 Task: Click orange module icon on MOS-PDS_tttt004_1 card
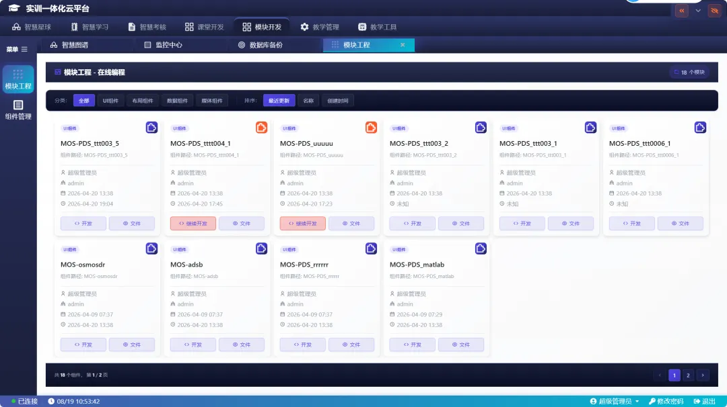coord(261,127)
